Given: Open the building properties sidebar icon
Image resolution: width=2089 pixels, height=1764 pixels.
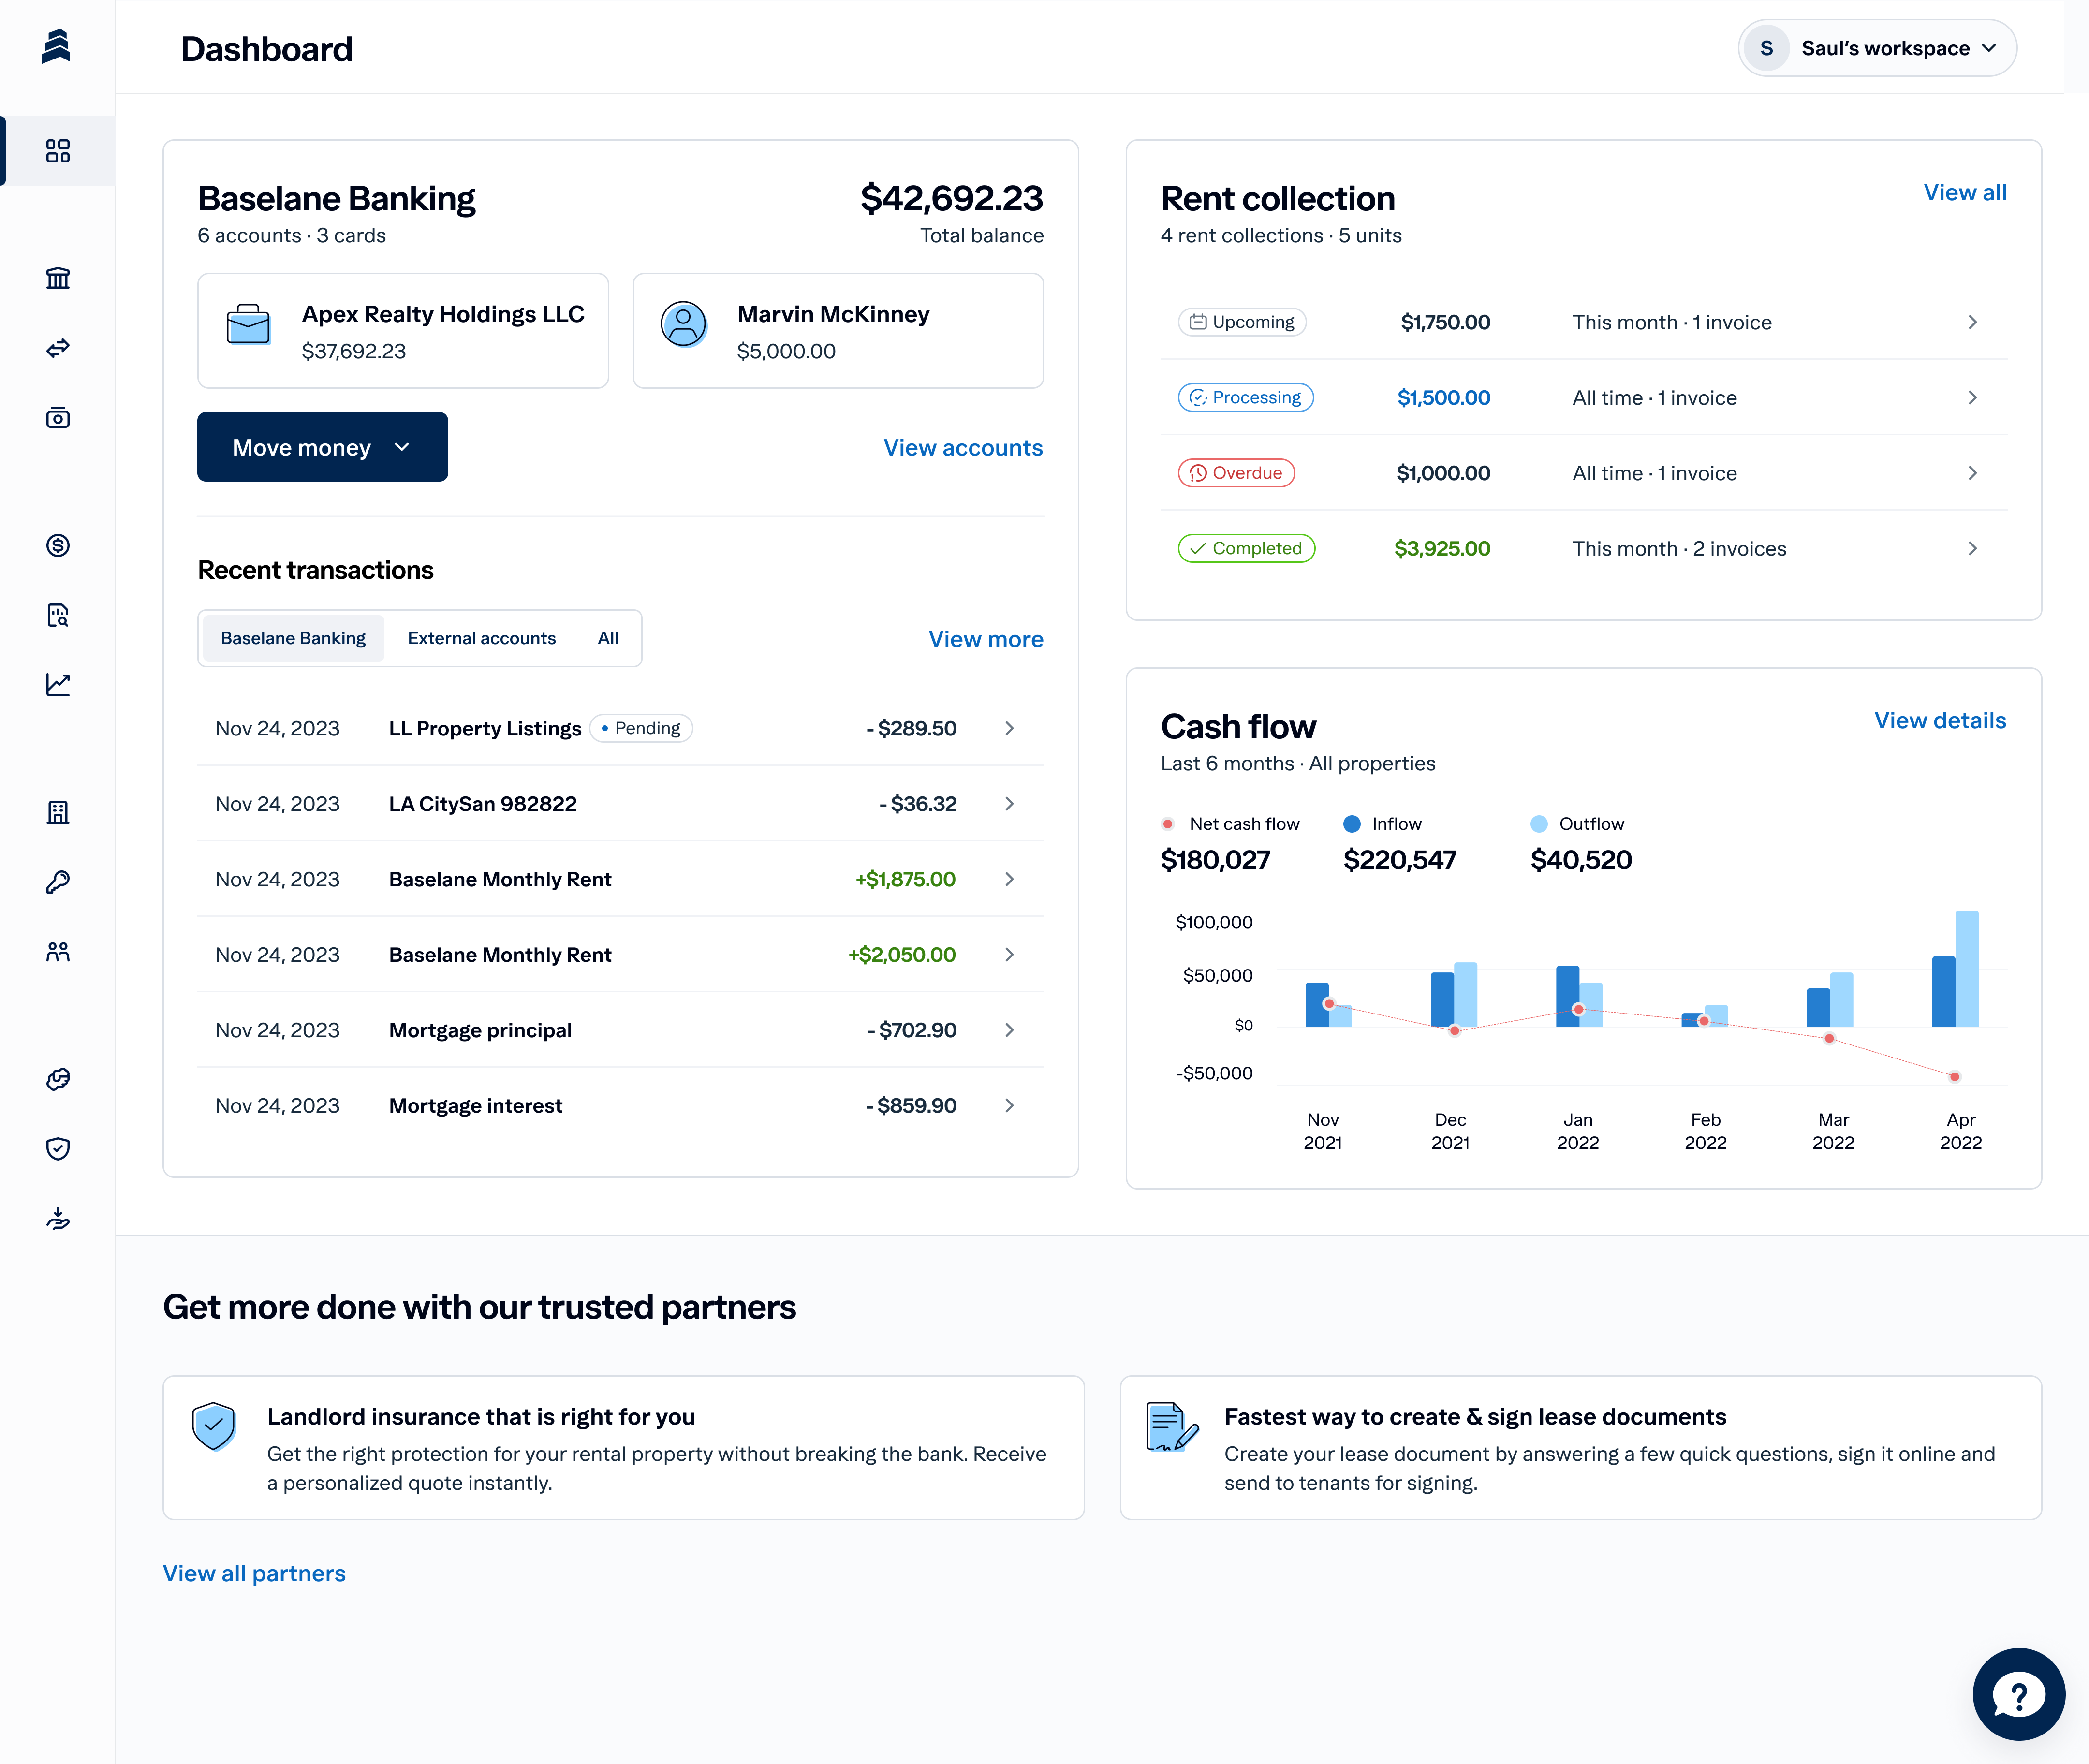Looking at the screenshot, I should (58, 812).
